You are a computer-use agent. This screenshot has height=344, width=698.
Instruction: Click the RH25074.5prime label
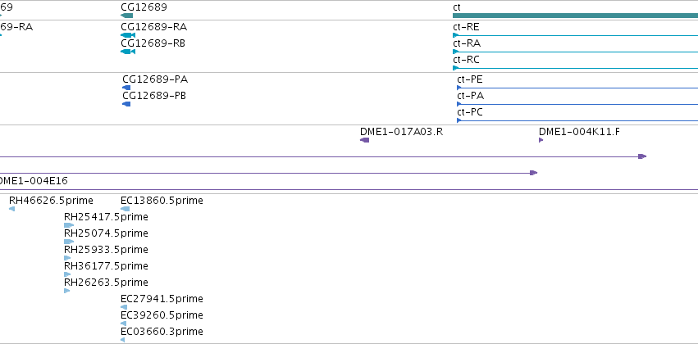click(x=106, y=233)
